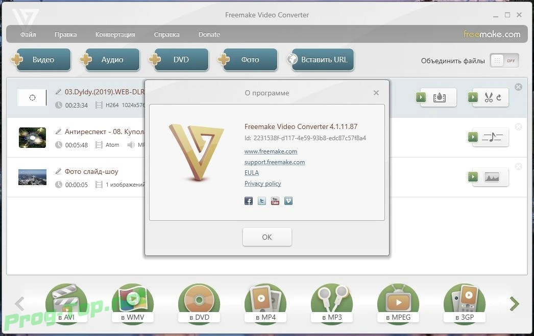Open slideshow editor for Фото слайд-шоу
Screen dimensions: 534x336
tap(489, 177)
